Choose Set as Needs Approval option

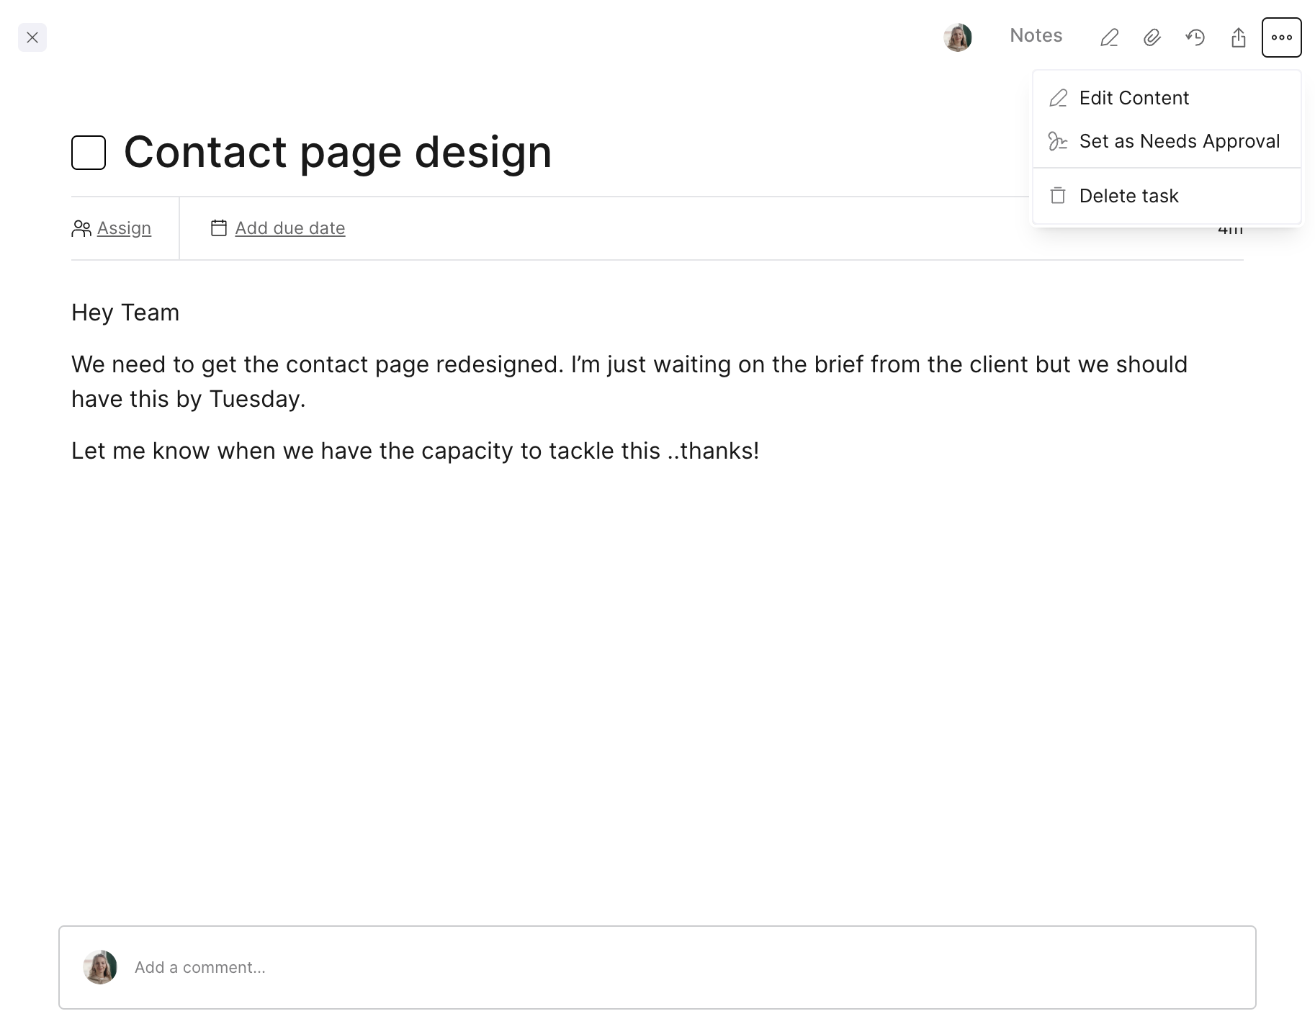pos(1179,141)
